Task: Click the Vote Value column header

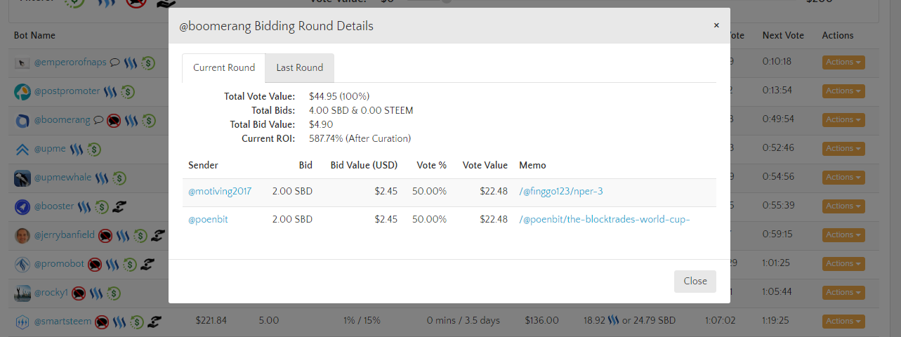Action: [485, 165]
